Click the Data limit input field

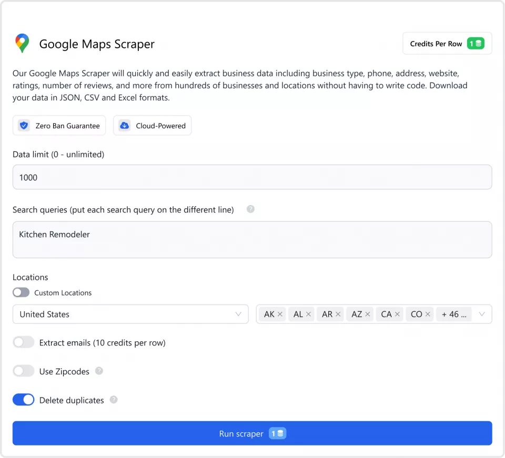coord(252,177)
